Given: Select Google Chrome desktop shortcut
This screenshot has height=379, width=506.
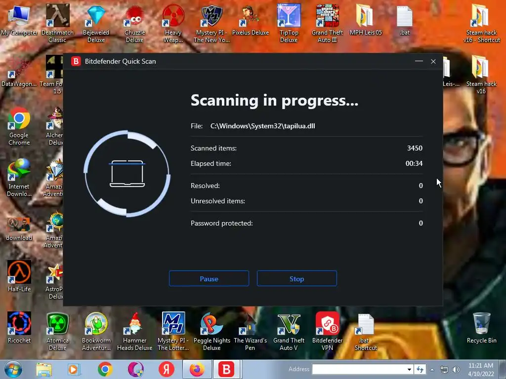Looking at the screenshot, I should [x=19, y=126].
